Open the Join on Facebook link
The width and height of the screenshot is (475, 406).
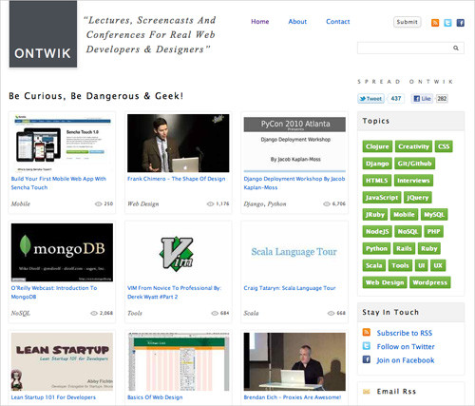point(406,360)
